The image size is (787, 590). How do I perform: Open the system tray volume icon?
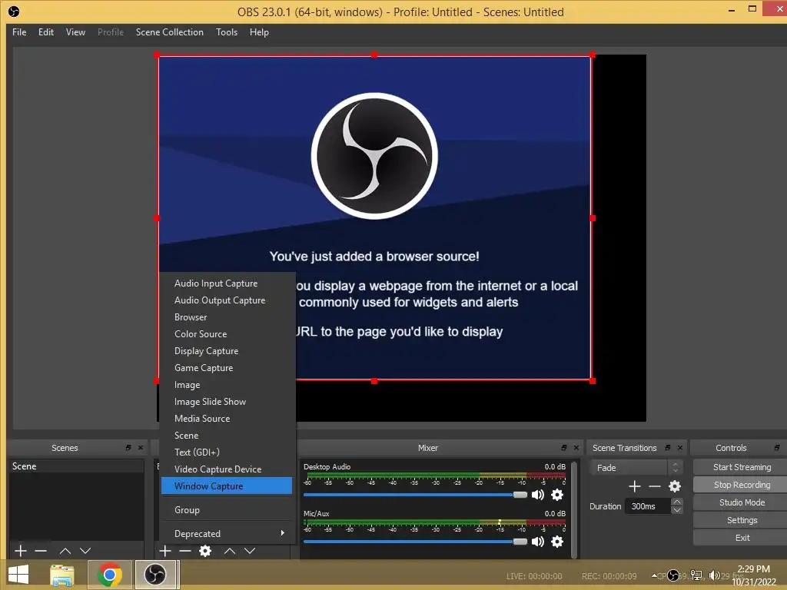714,575
